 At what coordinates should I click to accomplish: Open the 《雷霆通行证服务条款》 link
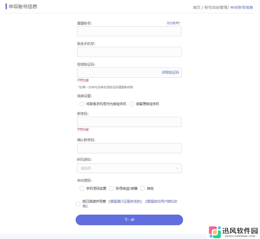125,201
